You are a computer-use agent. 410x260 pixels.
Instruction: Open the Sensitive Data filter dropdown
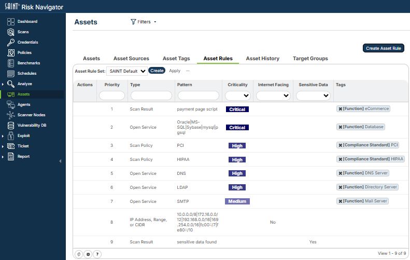click(313, 95)
